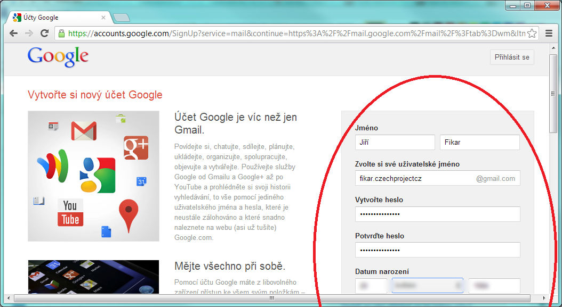The image size is (562, 307).
Task: Click the Datum narození label
Action: click(382, 271)
